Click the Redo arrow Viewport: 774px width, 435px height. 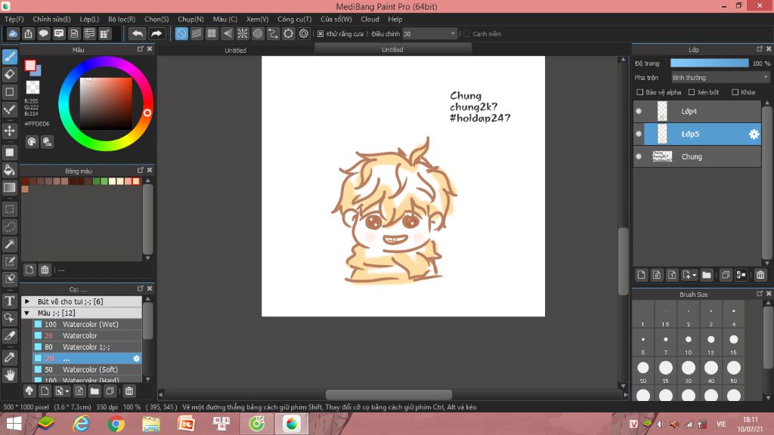tap(156, 33)
